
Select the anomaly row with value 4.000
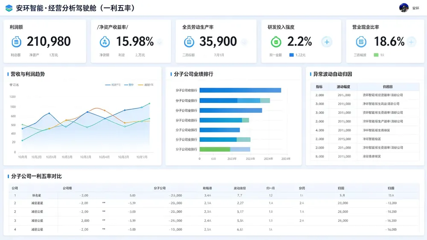coord(365,130)
